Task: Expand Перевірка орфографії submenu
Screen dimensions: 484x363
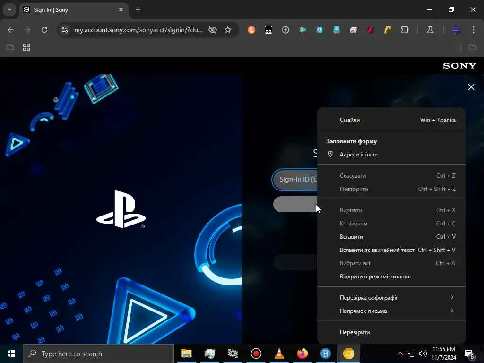Action: (391, 298)
